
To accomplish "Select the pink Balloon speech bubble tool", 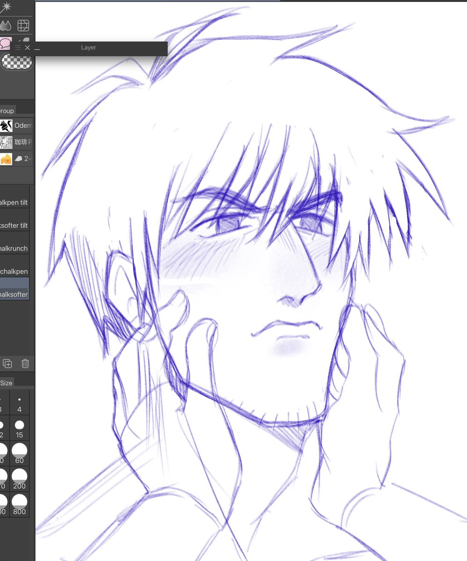I will coord(5,44).
